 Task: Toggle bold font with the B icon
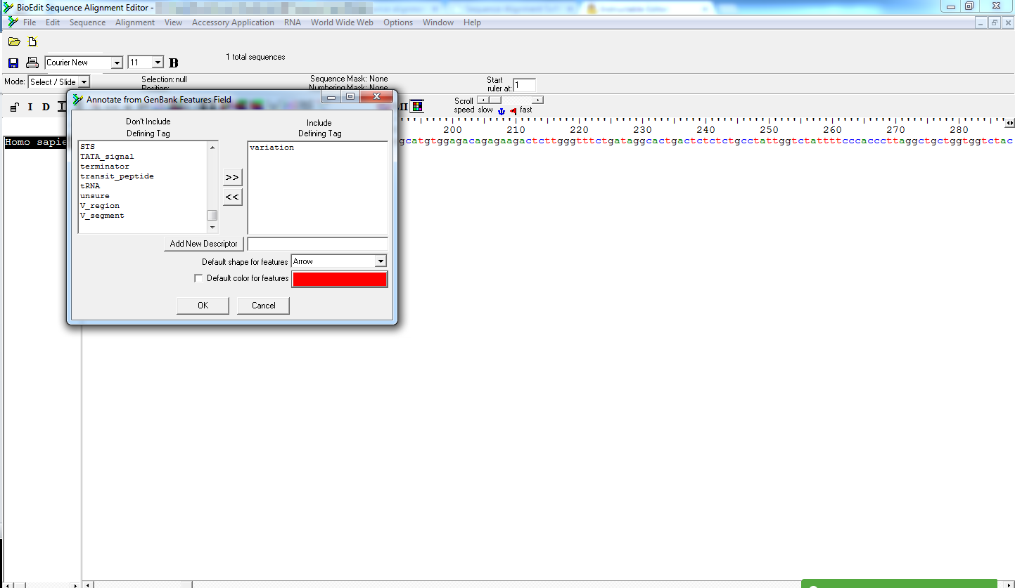tap(174, 63)
